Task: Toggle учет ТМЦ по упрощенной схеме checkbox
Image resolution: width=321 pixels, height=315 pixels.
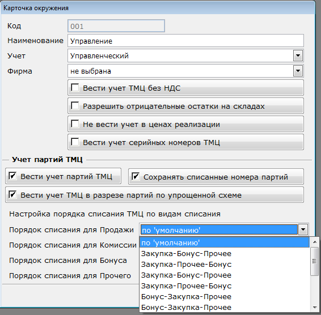Action: coord(12,194)
